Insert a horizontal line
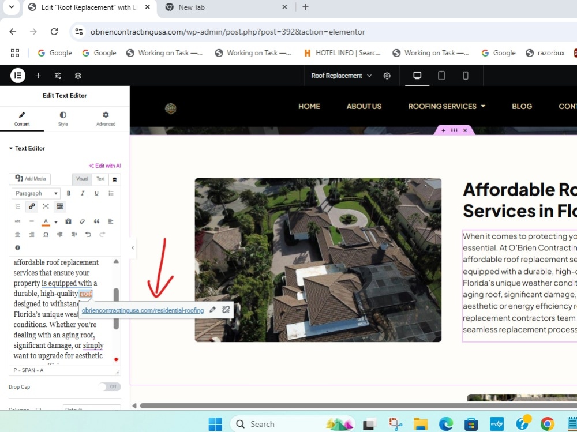 [x=32, y=221]
